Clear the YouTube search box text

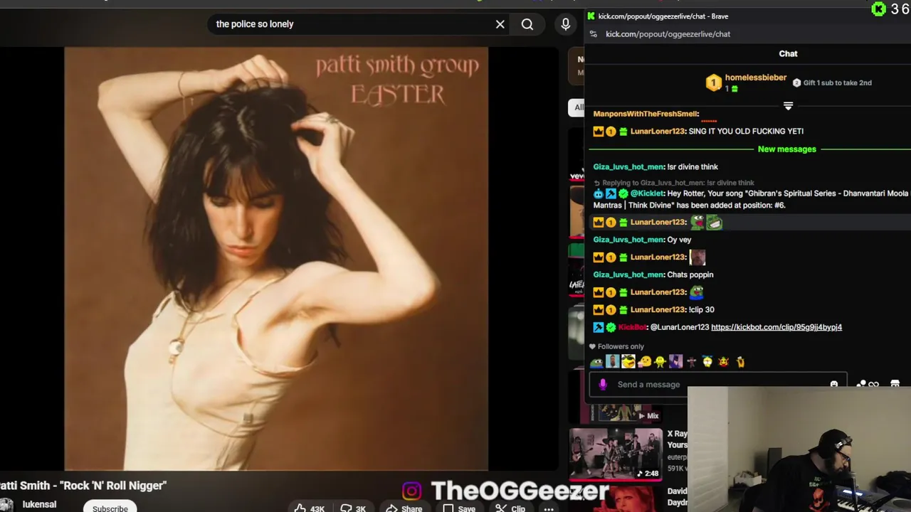click(x=500, y=24)
